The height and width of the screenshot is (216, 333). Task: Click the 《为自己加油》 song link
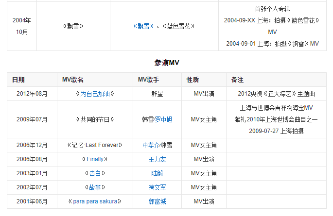(94, 94)
